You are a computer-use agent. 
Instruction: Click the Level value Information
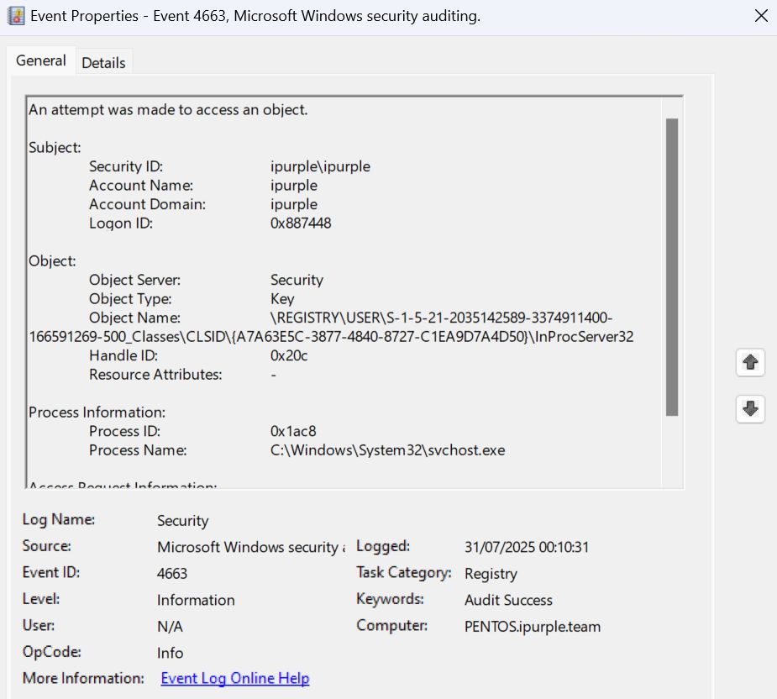pyautogui.click(x=196, y=600)
